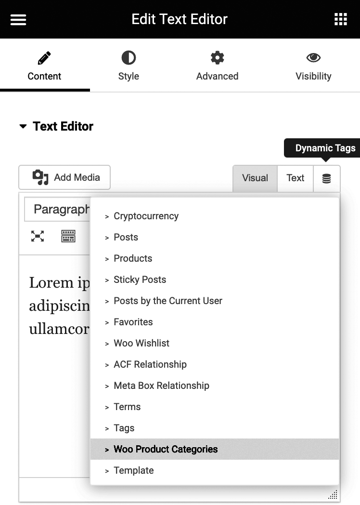Image resolution: width=360 pixels, height=505 pixels.
Task: Switch to the Text editing tab
Action: pos(295,178)
